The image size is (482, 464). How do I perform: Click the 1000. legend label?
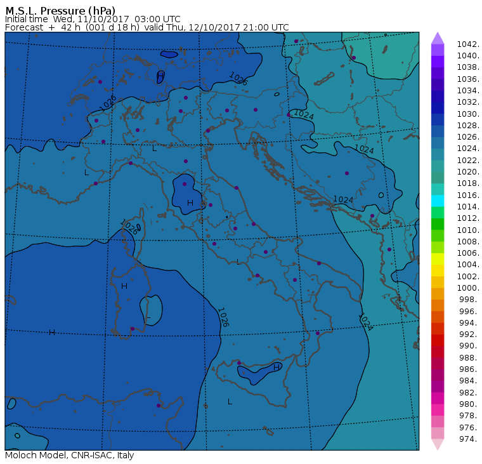(468, 288)
